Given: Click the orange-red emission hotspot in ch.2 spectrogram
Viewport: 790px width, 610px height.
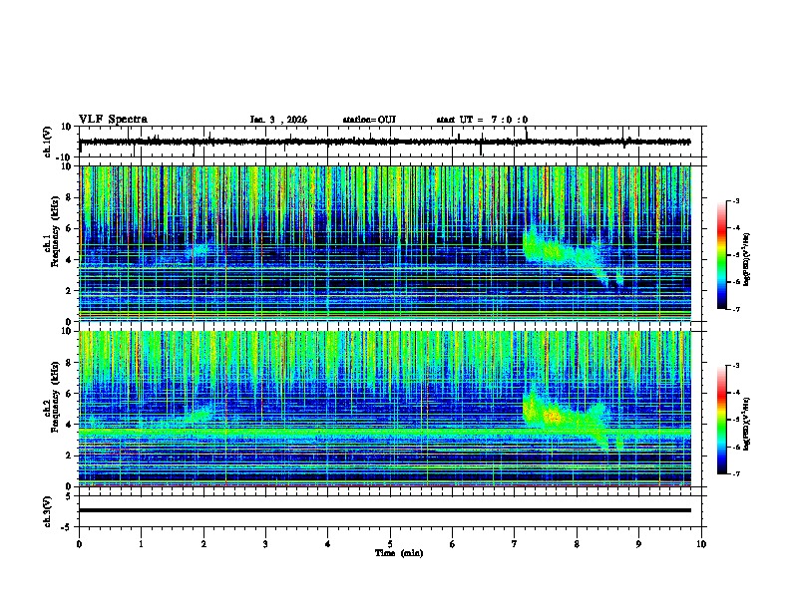Looking at the screenshot, I should click(x=554, y=417).
